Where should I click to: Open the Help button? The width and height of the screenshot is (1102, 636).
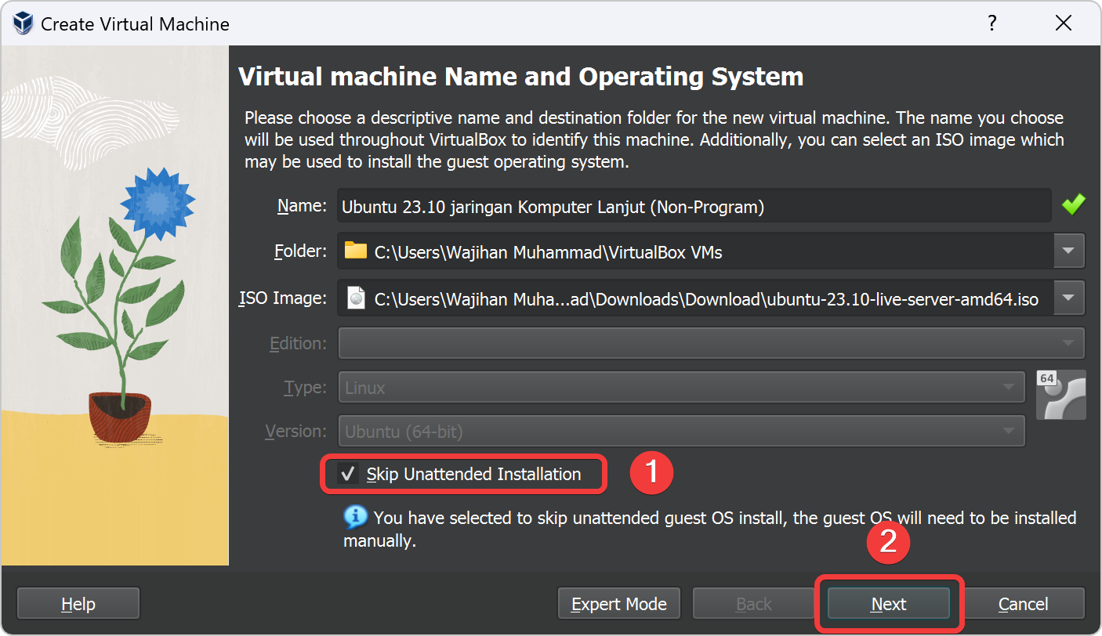[x=78, y=604]
